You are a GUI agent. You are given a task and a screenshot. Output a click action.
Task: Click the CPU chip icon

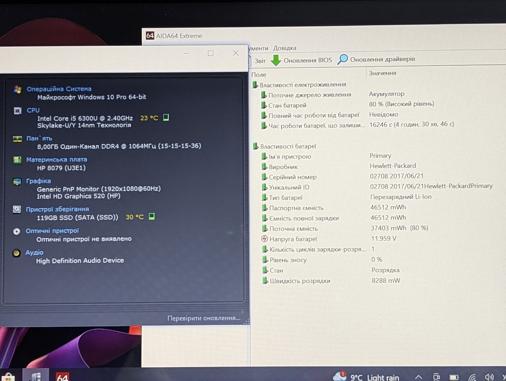tap(17, 111)
